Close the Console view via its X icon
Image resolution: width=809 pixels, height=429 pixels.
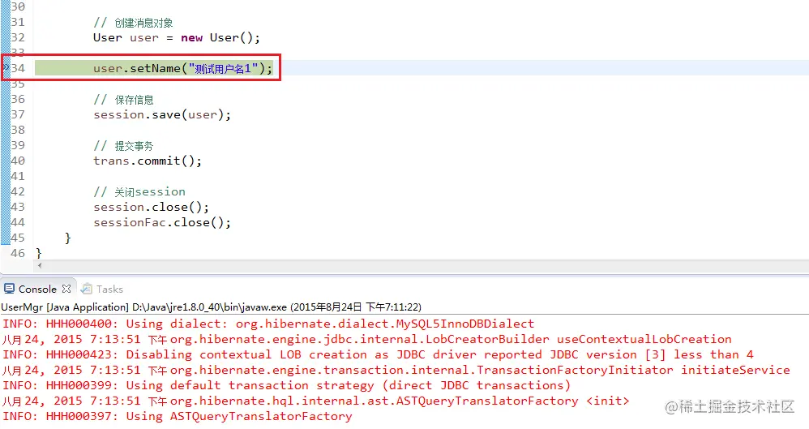coord(66,289)
